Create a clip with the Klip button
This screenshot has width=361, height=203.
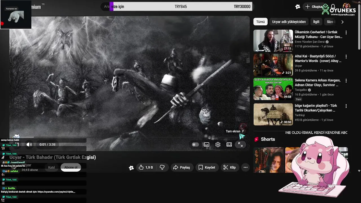coord(230,167)
